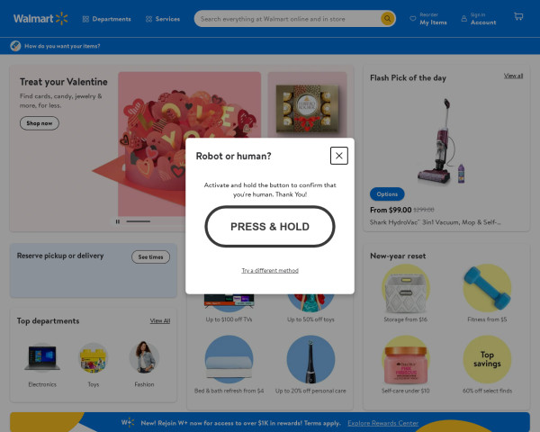540x432 pixels.
Task: Open Sign In Account person icon
Action: pyautogui.click(x=463, y=19)
